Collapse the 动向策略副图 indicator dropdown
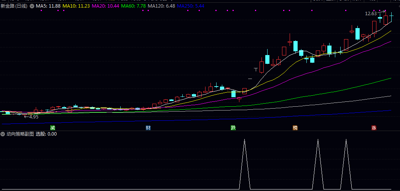The image size is (400, 191). coord(3,134)
